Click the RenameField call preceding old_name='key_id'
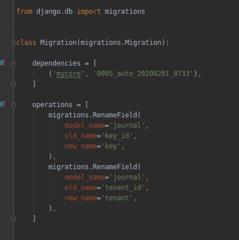This screenshot has width=239, height=240. pos(94,115)
